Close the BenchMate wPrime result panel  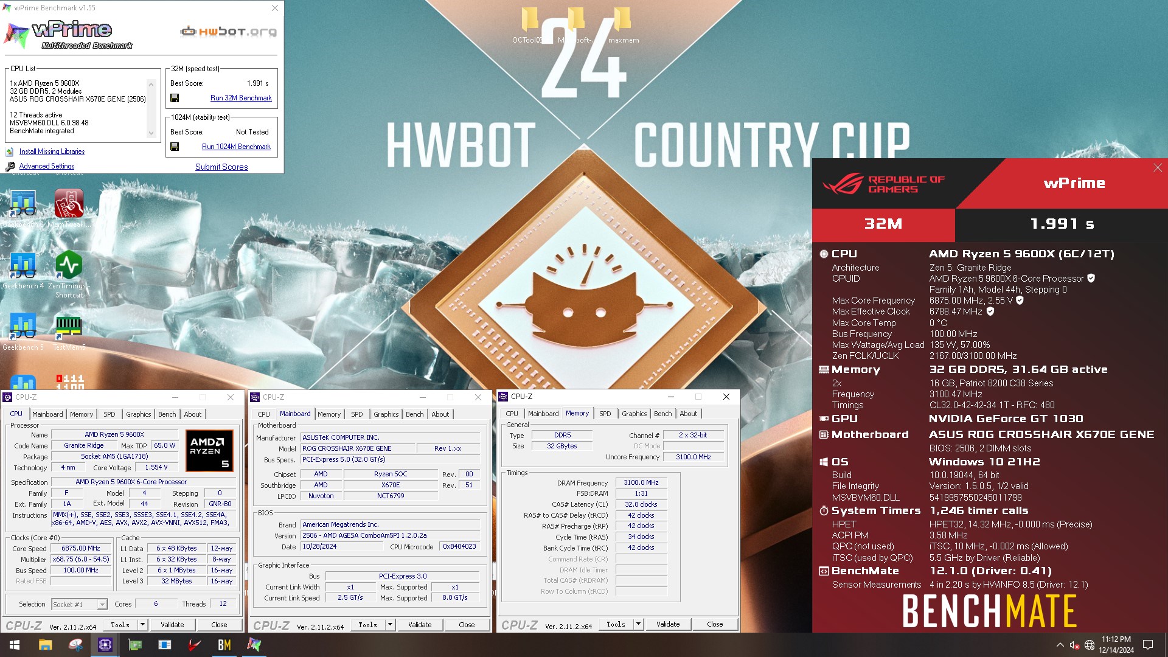[1158, 167]
